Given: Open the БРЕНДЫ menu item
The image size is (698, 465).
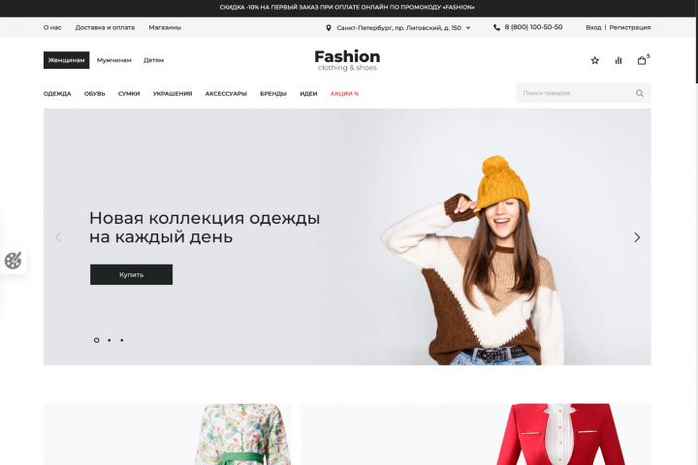Looking at the screenshot, I should [273, 93].
